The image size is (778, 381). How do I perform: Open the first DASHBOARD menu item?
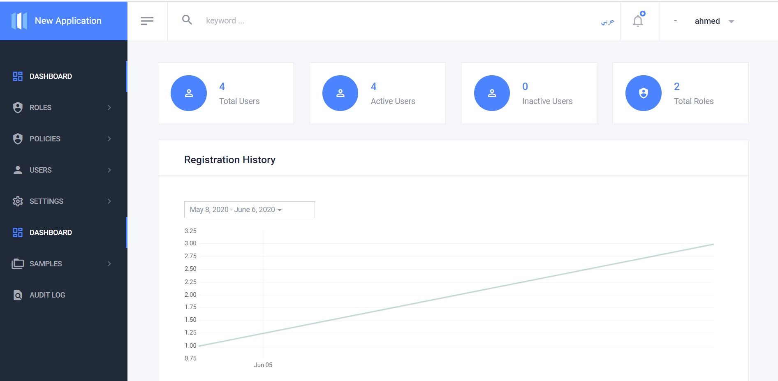click(64, 76)
